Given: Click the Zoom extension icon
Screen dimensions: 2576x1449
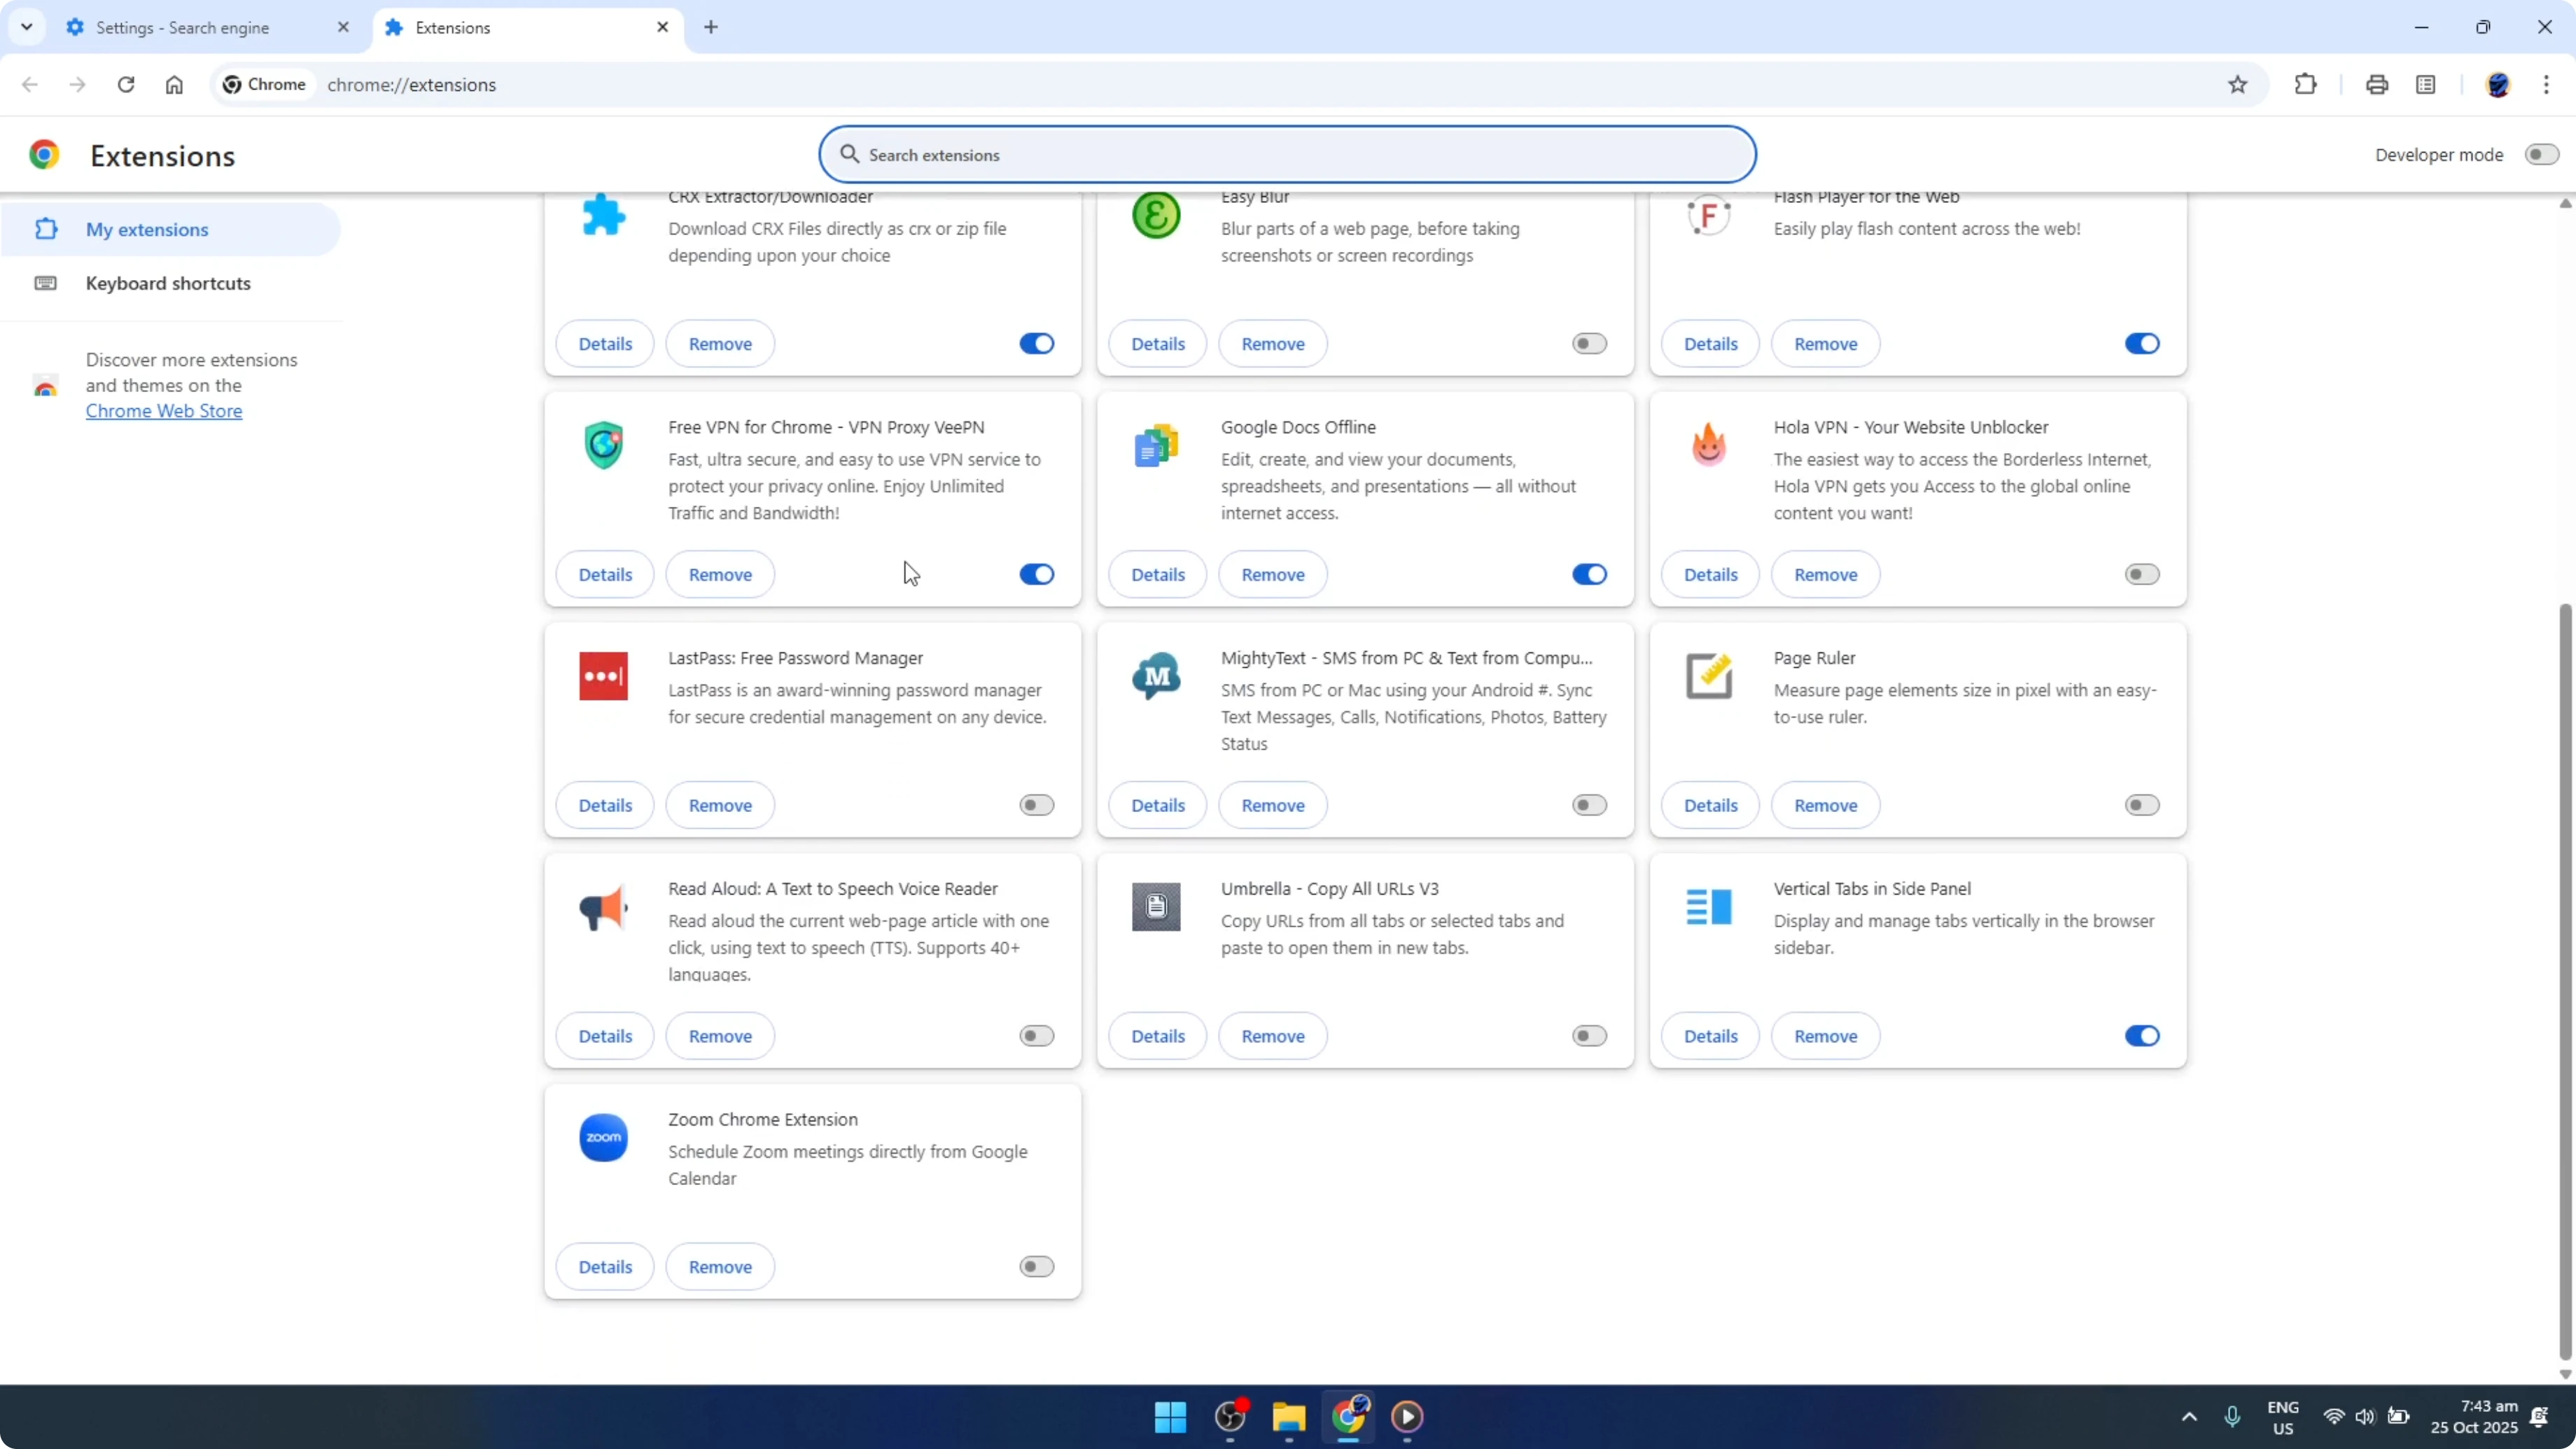Looking at the screenshot, I should (x=604, y=1139).
